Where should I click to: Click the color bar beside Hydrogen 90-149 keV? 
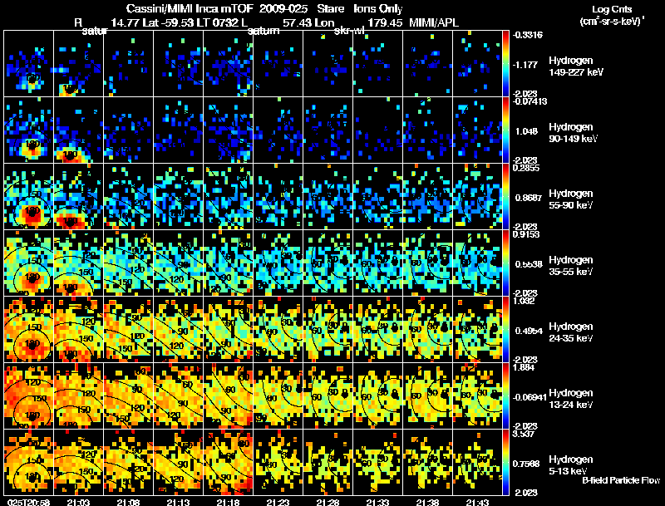pyautogui.click(x=505, y=130)
